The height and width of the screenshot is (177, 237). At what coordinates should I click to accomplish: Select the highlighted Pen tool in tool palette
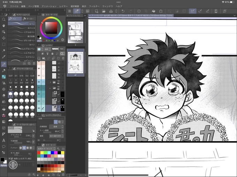pos(3,64)
